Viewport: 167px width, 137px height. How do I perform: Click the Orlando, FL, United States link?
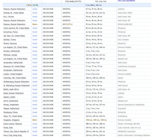click(14, 13)
